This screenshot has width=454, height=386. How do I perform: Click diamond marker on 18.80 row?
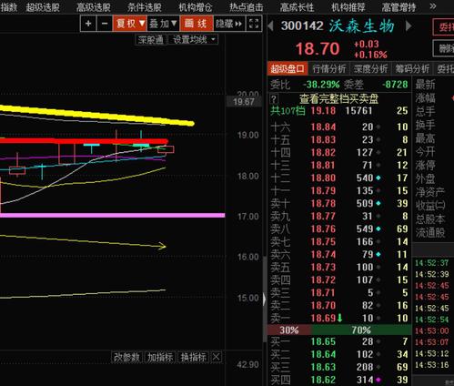[378, 178]
